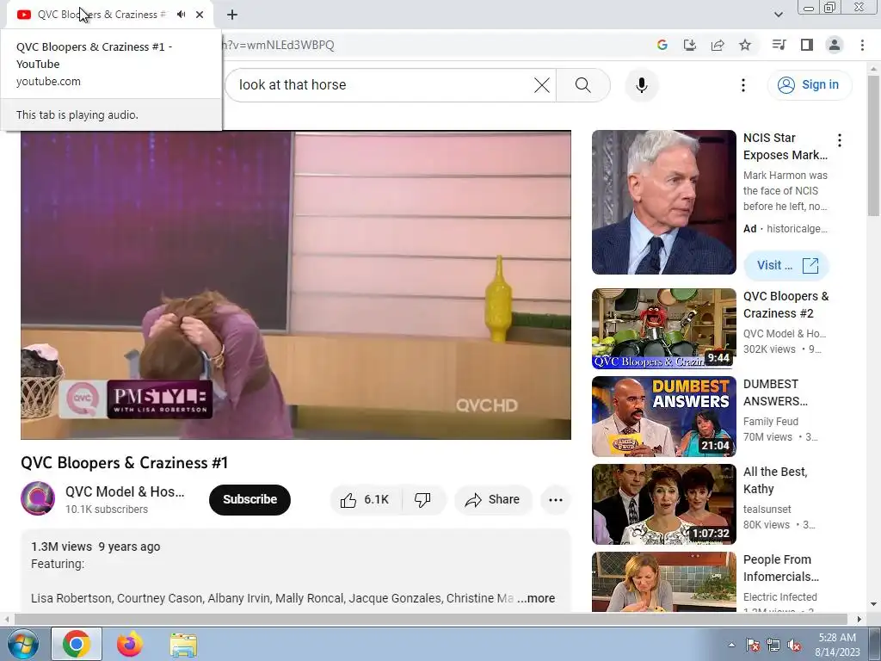Viewport: 881px width, 661px height.
Task: Click the install/download page icon
Action: 689,45
